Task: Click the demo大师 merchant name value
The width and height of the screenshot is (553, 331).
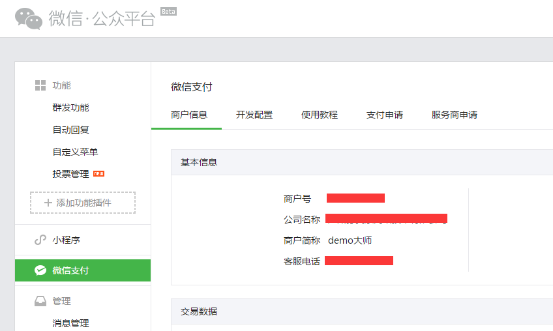Action: click(350, 240)
